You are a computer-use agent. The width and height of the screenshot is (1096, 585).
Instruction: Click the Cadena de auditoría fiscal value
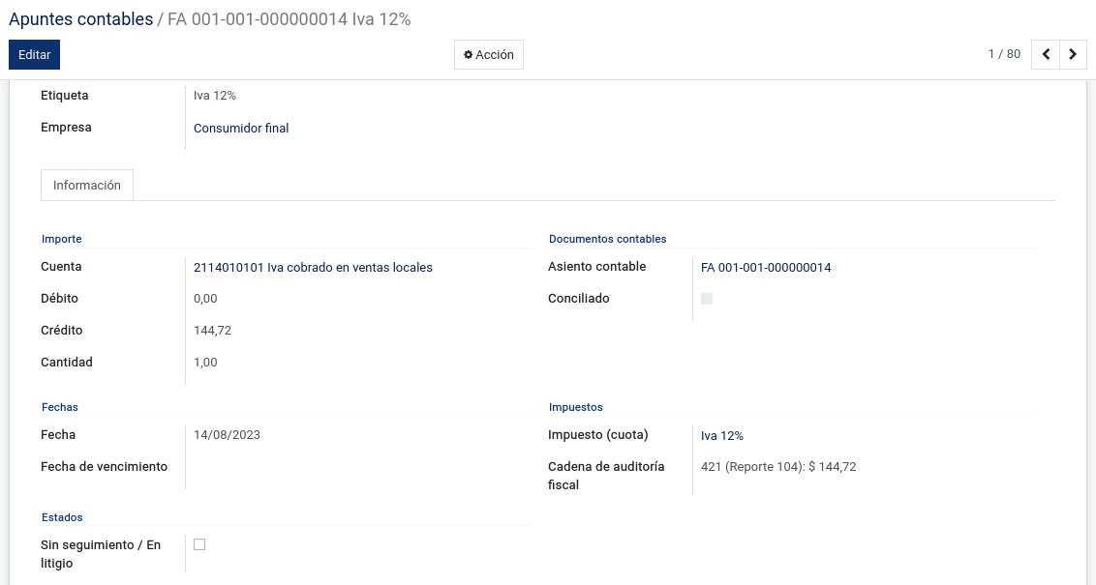pos(778,466)
